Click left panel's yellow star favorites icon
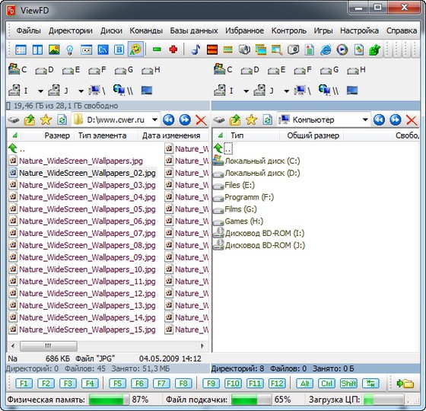 tap(46, 119)
